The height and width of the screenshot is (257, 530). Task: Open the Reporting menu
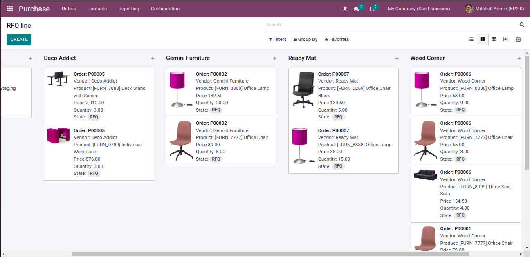pyautogui.click(x=129, y=9)
